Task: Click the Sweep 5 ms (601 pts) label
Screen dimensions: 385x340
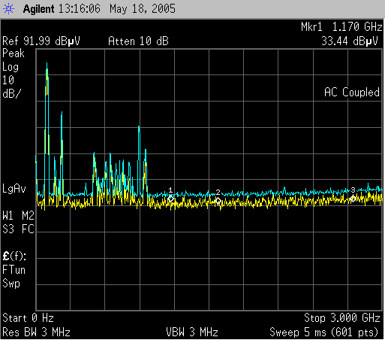Action: 324,332
